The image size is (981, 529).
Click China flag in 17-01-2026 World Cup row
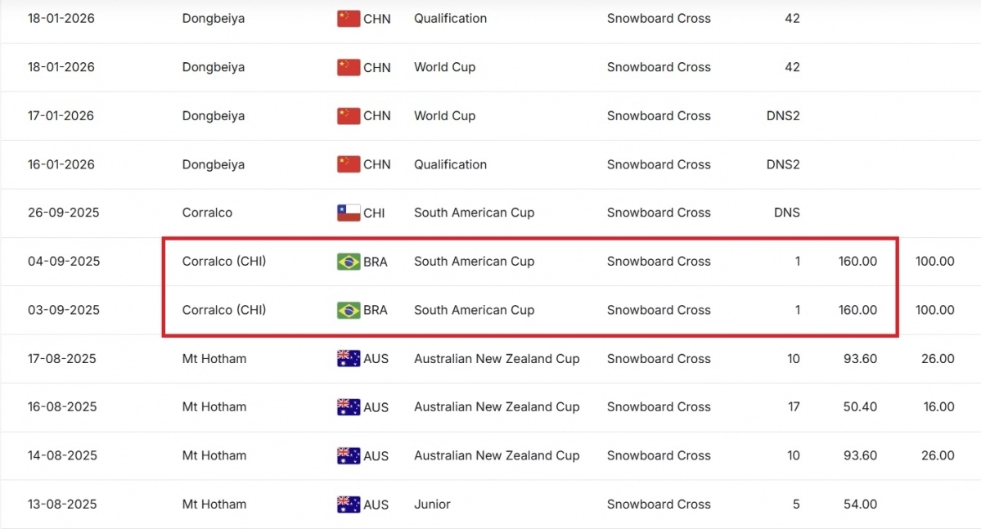point(348,116)
